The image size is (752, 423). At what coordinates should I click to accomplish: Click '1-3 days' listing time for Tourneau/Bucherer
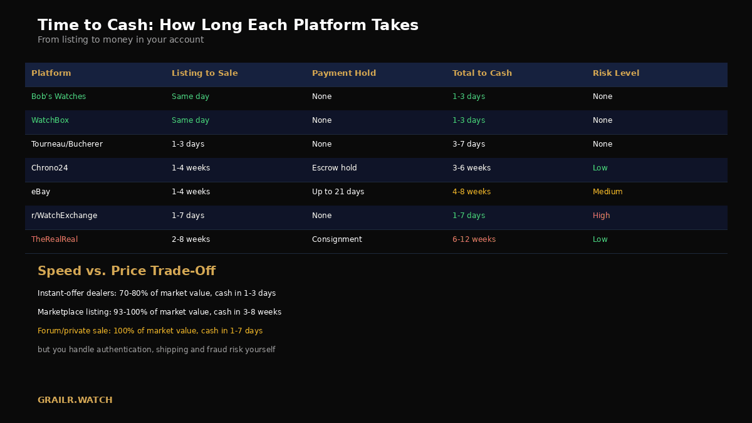188,144
